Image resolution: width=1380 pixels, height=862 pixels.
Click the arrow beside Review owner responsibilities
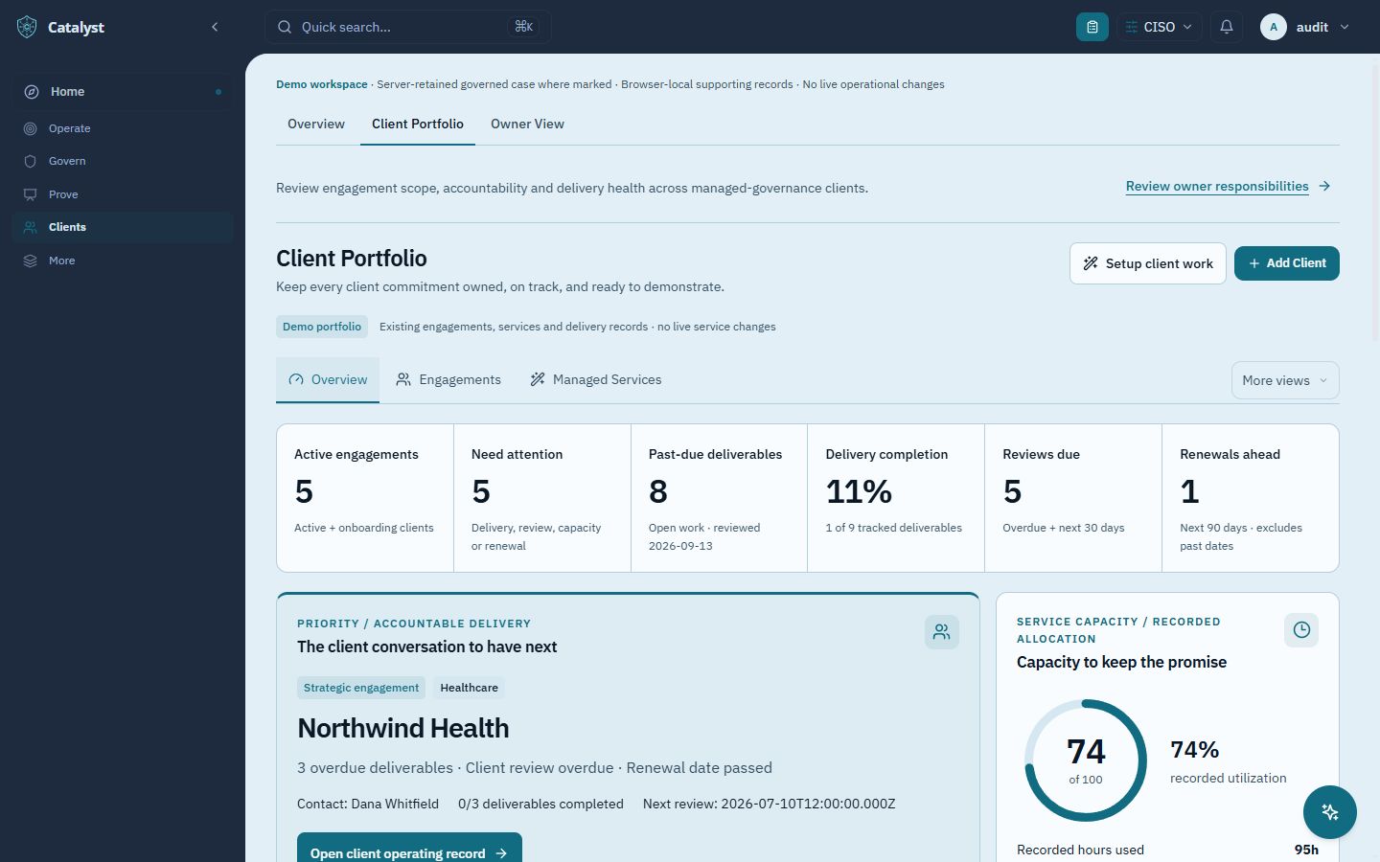pos(1324,186)
